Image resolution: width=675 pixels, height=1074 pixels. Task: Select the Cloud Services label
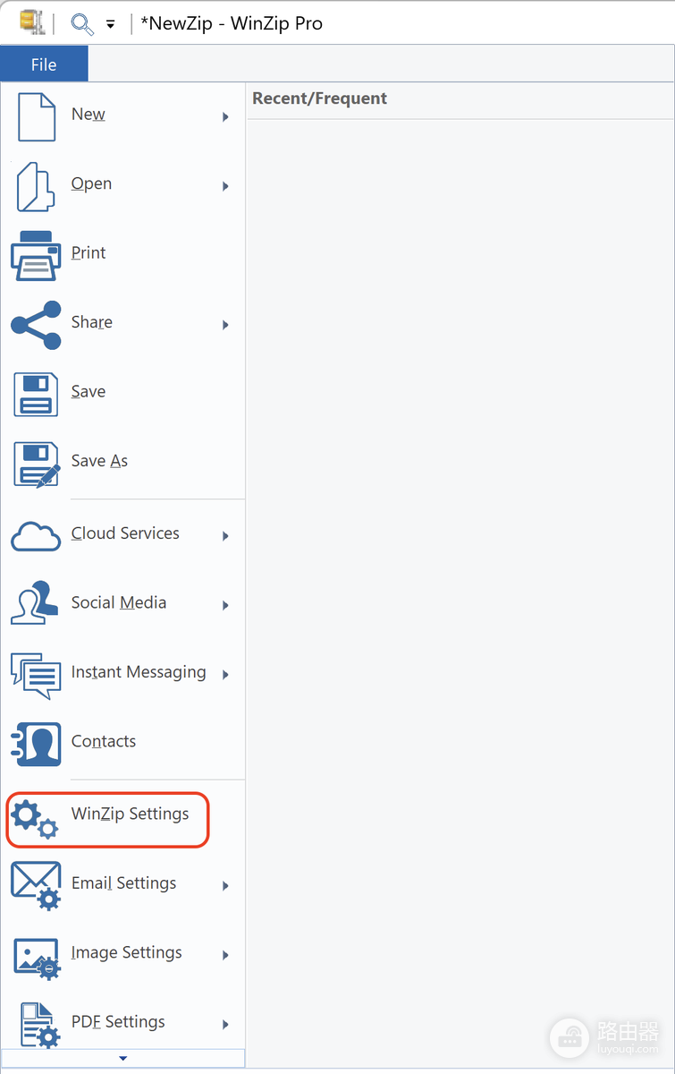click(x=125, y=533)
